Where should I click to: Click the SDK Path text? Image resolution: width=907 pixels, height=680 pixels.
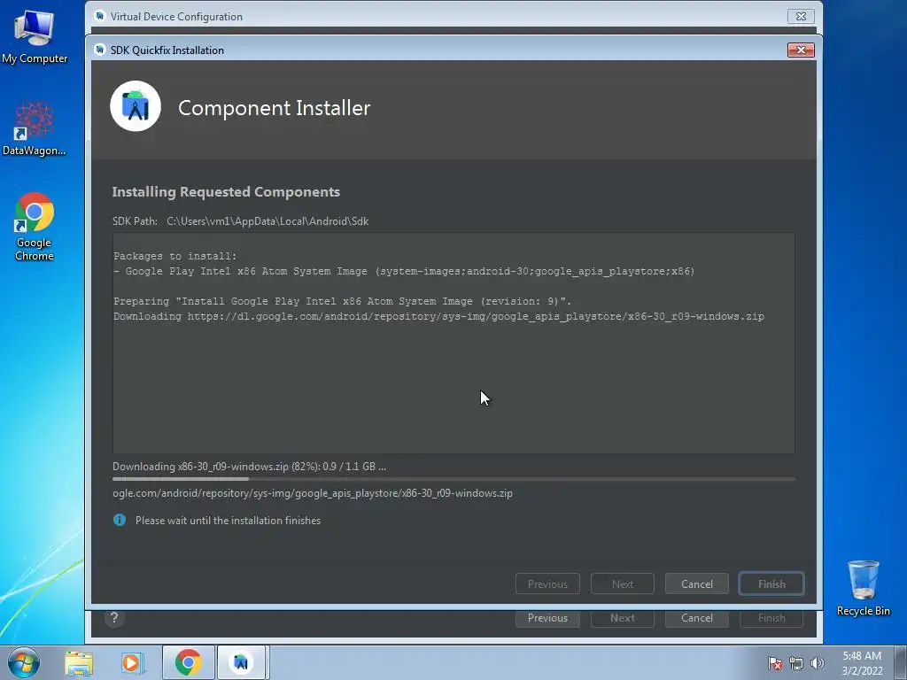(240, 220)
